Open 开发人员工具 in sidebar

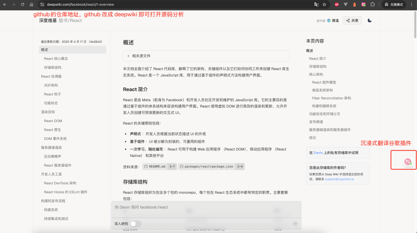pos(51,174)
